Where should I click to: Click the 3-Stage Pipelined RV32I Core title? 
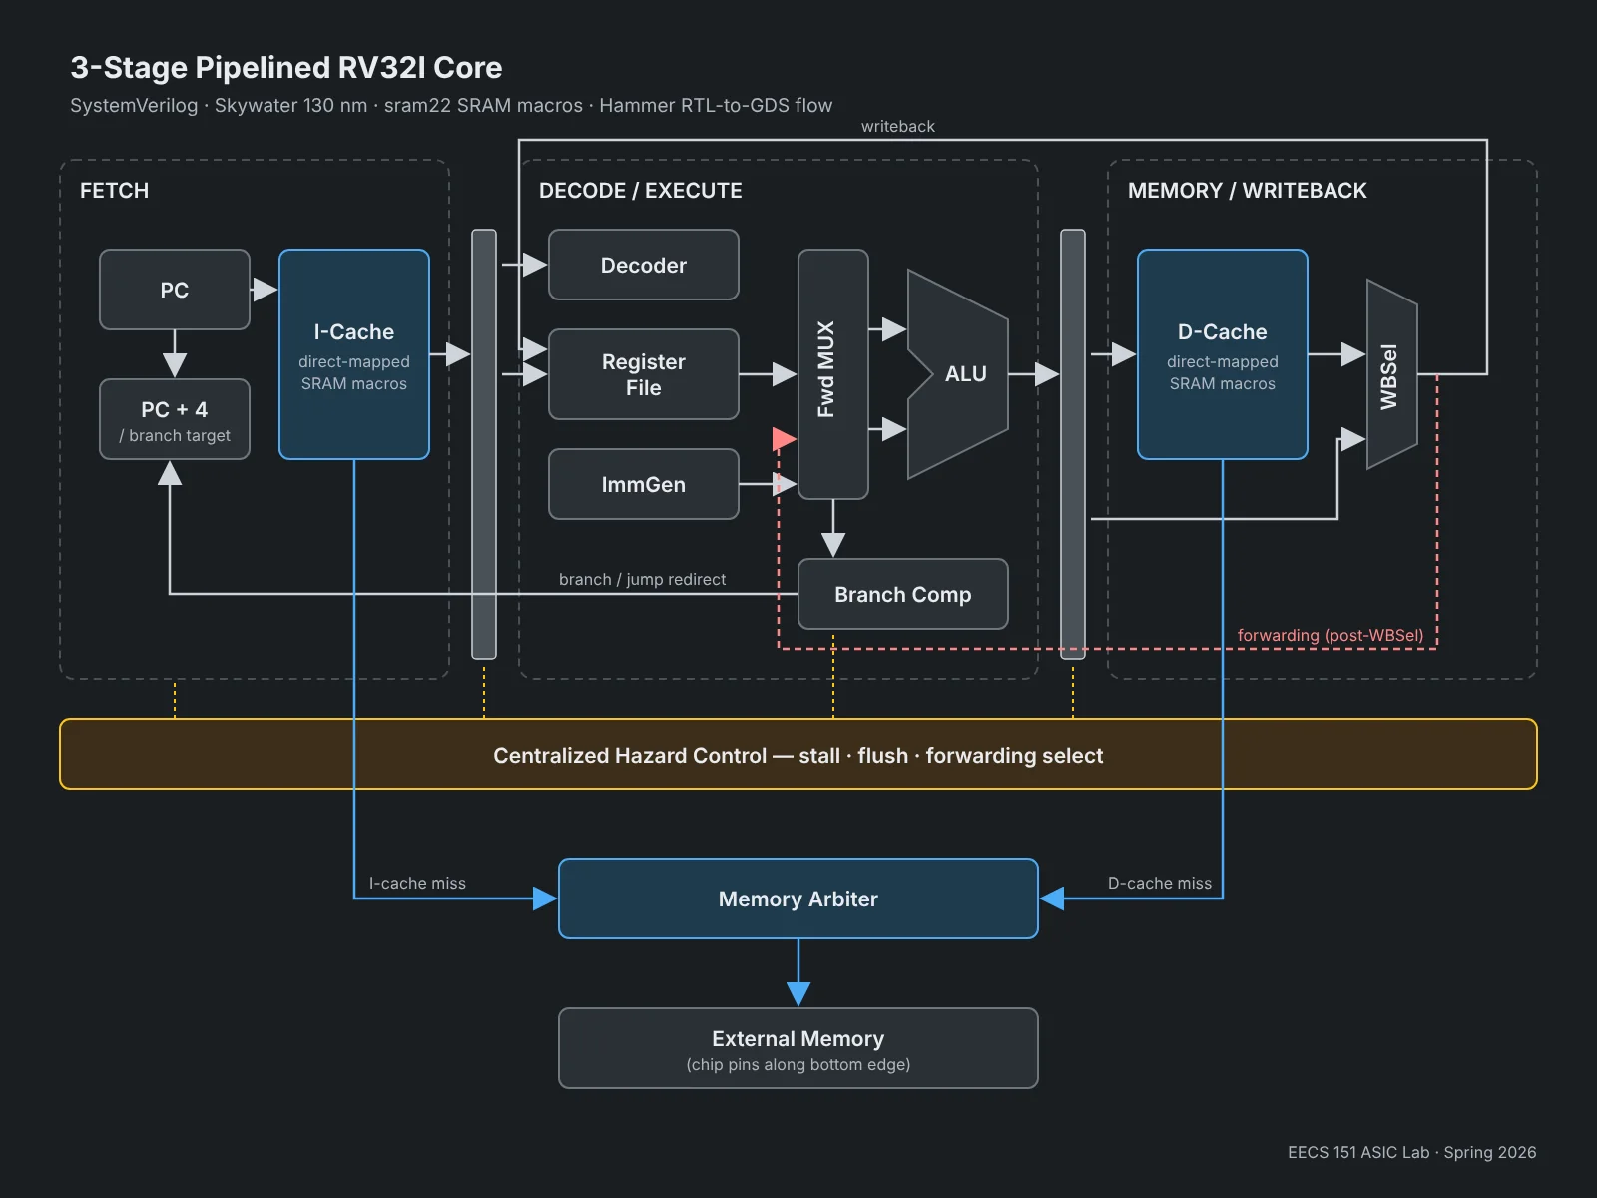pyautogui.click(x=286, y=67)
